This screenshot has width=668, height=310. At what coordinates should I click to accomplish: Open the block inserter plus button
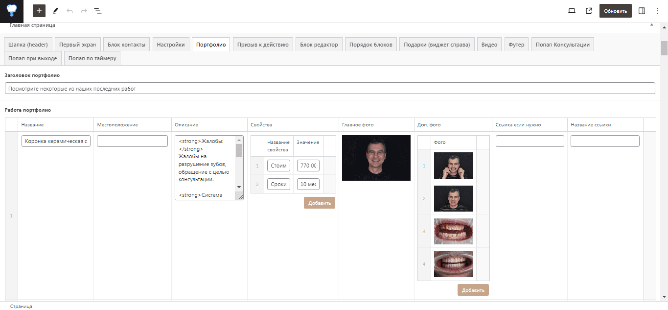[39, 11]
